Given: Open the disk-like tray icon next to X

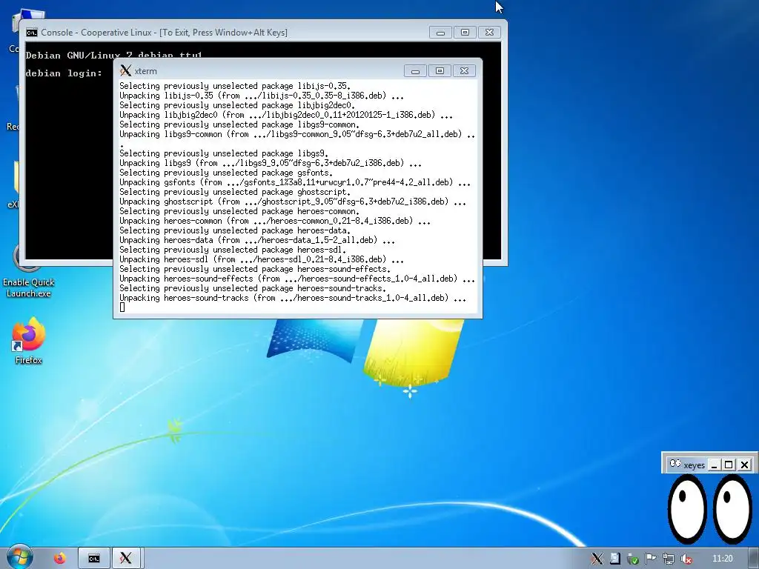Looking at the screenshot, I should [x=614, y=559].
